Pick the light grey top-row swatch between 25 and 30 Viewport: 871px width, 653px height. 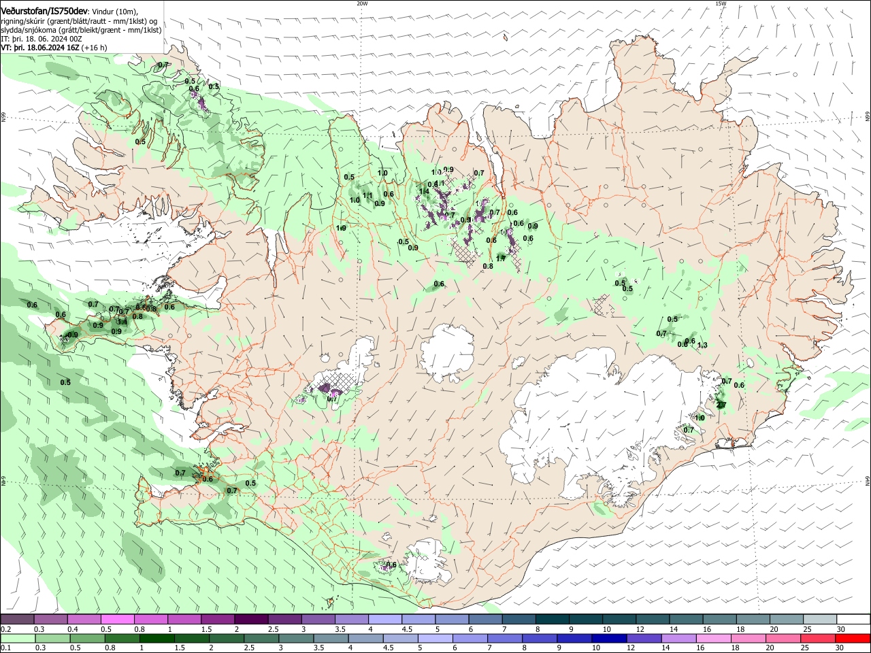click(819, 620)
